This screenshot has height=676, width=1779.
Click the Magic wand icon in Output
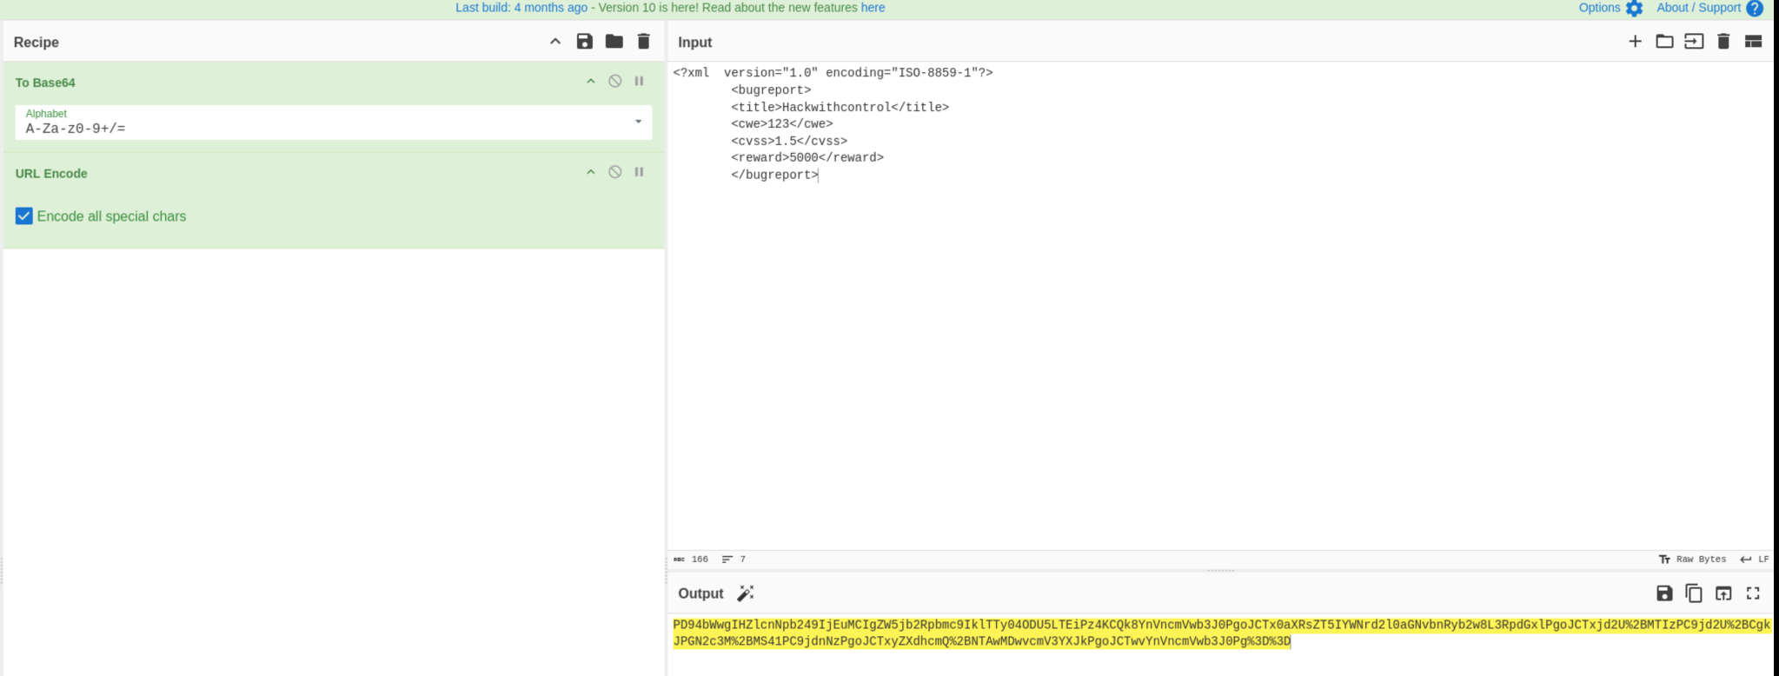coord(746,593)
